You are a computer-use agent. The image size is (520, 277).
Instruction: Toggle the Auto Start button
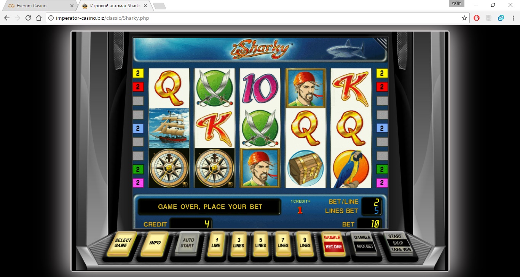187,244
